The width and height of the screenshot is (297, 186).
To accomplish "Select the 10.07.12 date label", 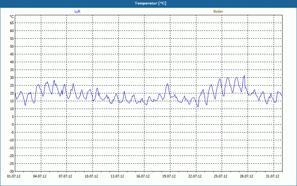I will point(91,176).
